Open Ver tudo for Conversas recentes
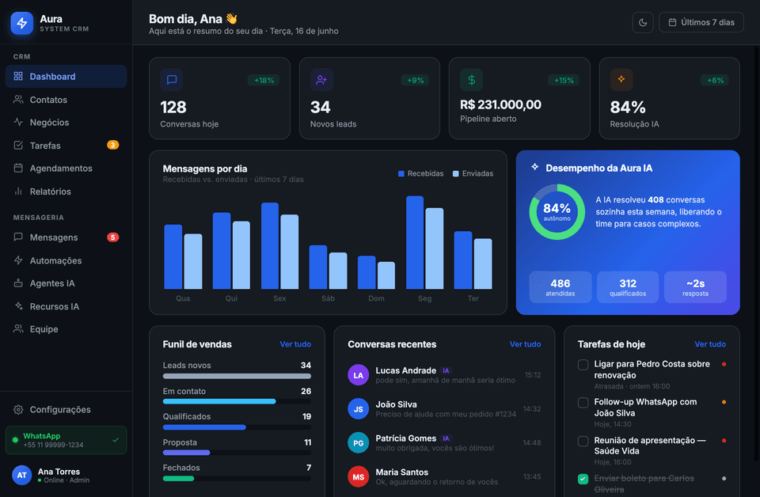Image resolution: width=760 pixels, height=497 pixels. (x=525, y=344)
